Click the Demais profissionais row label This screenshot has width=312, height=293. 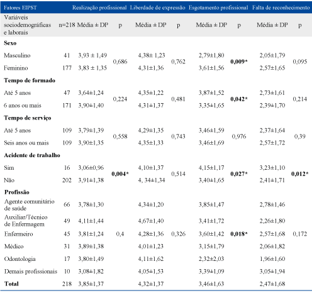click(31, 272)
